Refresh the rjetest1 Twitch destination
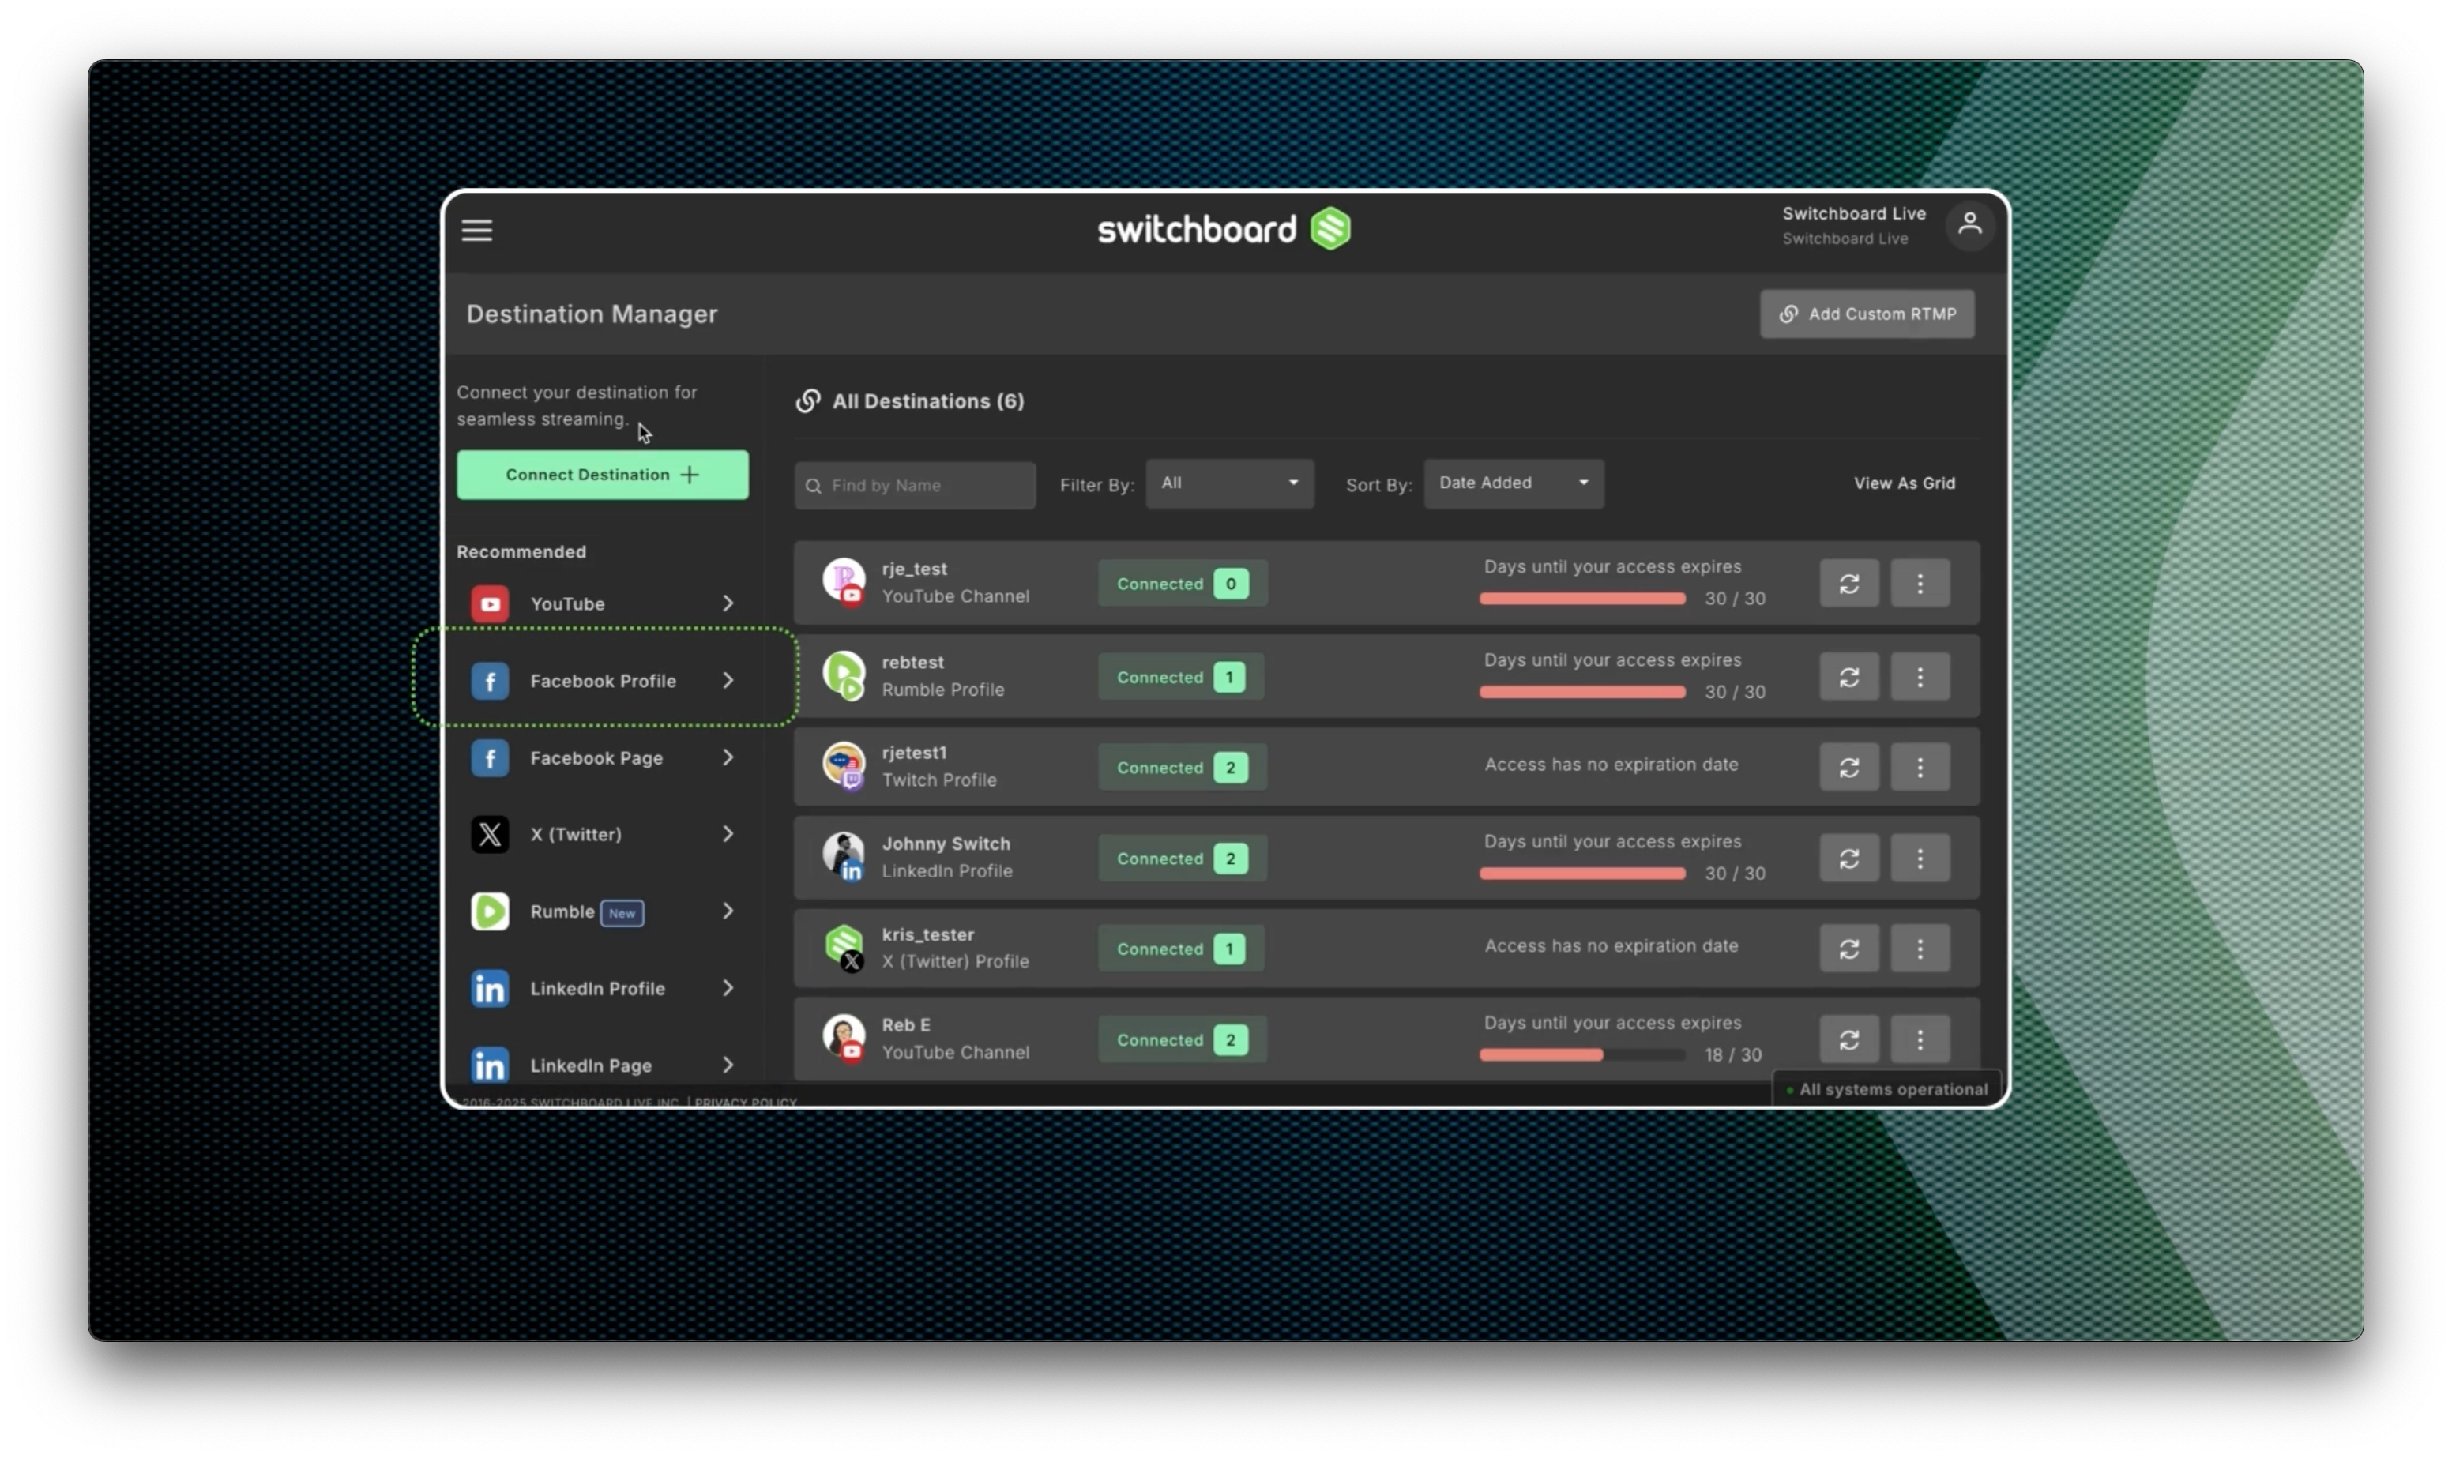 click(x=1848, y=768)
